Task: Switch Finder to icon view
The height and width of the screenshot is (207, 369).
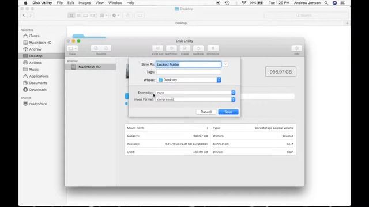Action: 71,16
